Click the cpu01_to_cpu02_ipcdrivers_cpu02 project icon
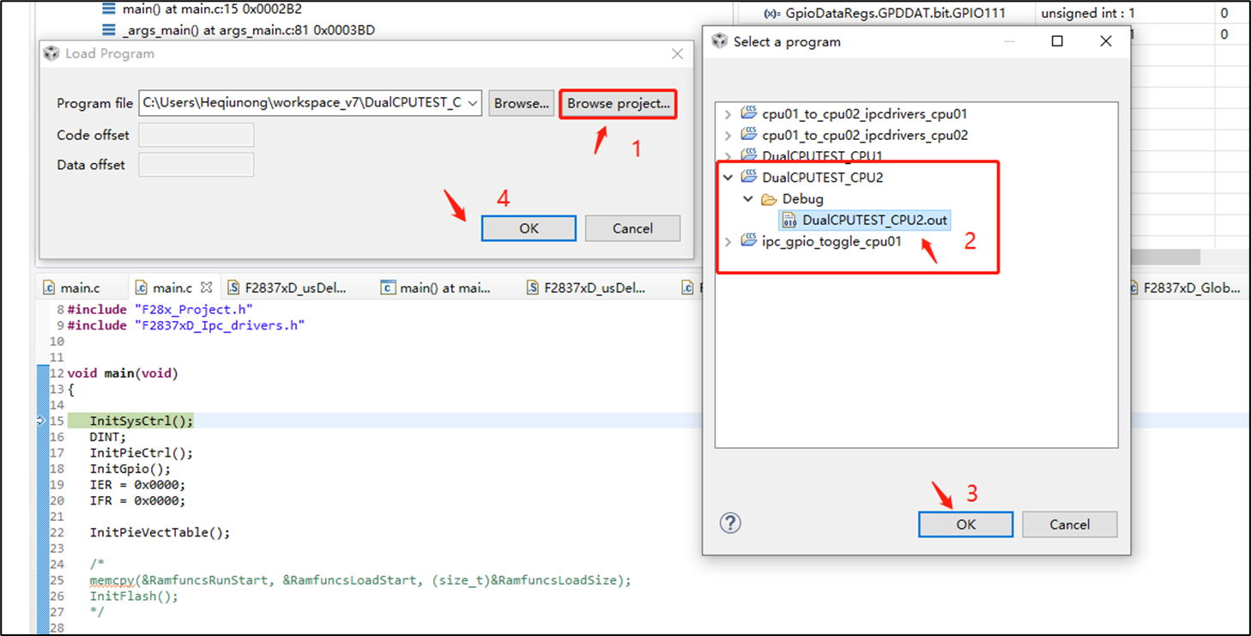The height and width of the screenshot is (636, 1251). [x=749, y=135]
